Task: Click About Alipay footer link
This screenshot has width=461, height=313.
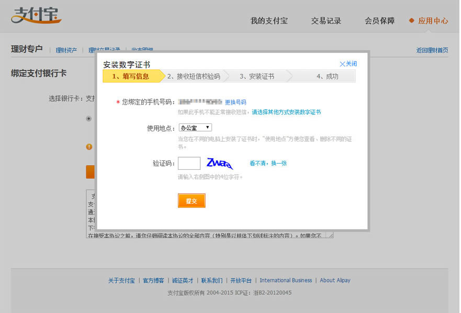Action: [x=335, y=281]
